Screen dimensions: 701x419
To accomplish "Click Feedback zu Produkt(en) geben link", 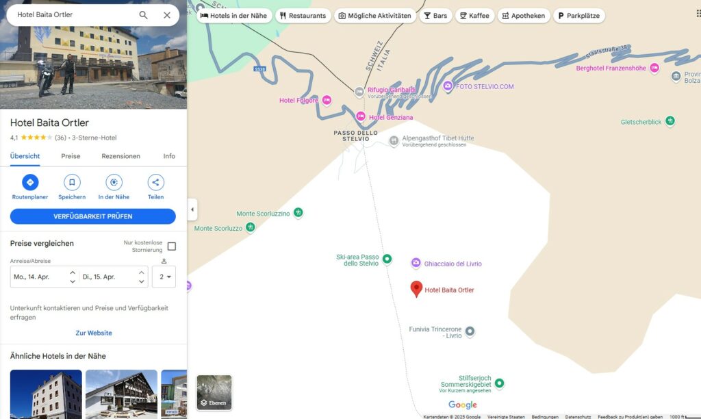I will [x=630, y=416].
